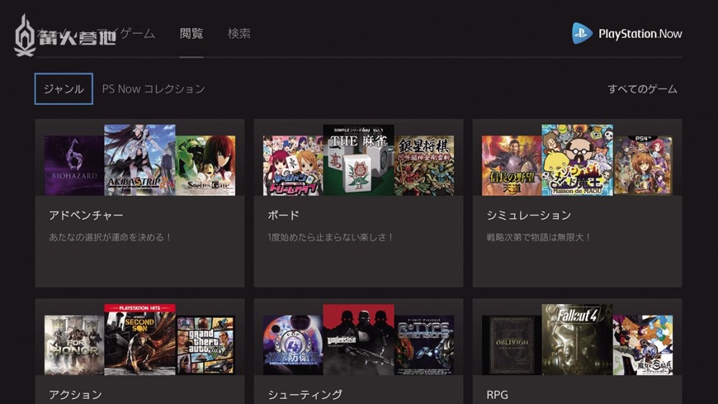
Task: Select the R-Type Dimensions cover thumbnail
Action: tap(424, 345)
